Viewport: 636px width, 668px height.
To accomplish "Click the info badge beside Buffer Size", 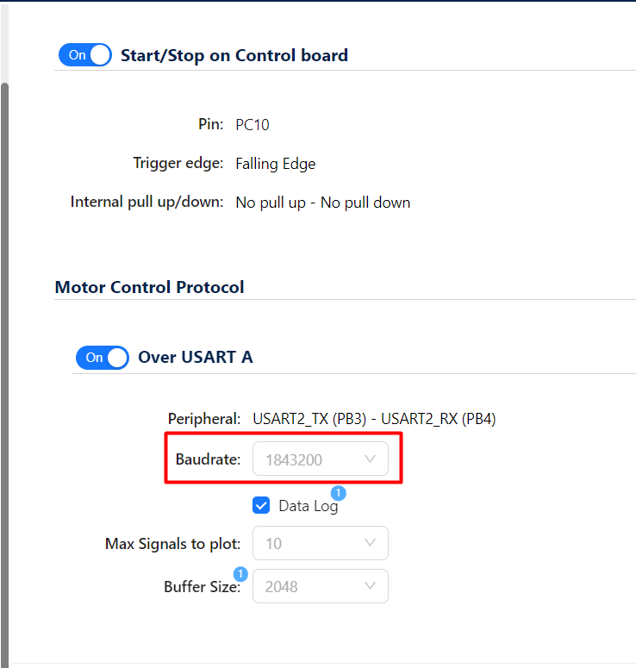I will (x=240, y=574).
